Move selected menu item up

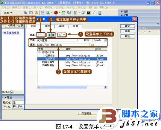[x=60, y=35]
